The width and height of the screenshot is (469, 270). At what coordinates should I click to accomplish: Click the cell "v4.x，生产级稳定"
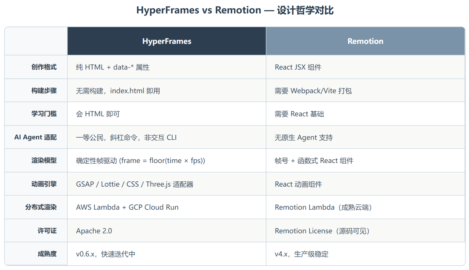pyautogui.click(x=365, y=254)
